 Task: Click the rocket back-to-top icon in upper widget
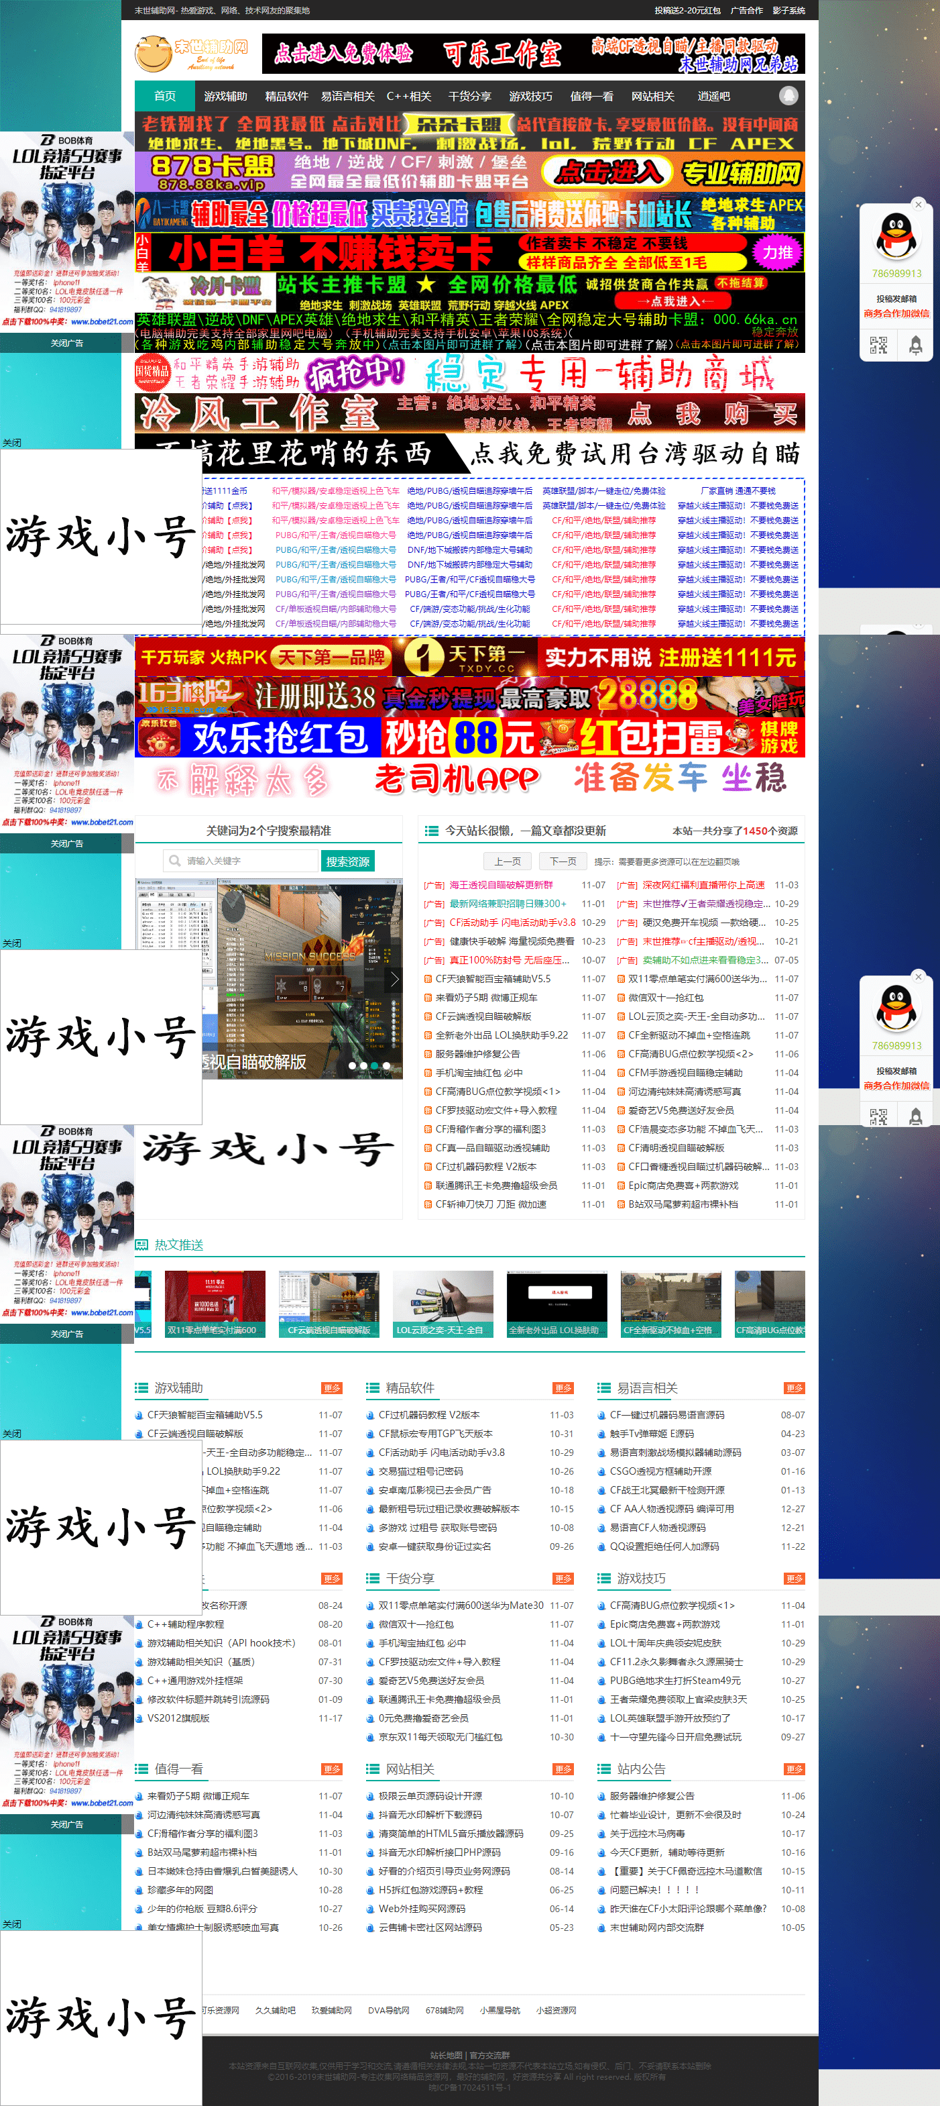[x=915, y=345]
